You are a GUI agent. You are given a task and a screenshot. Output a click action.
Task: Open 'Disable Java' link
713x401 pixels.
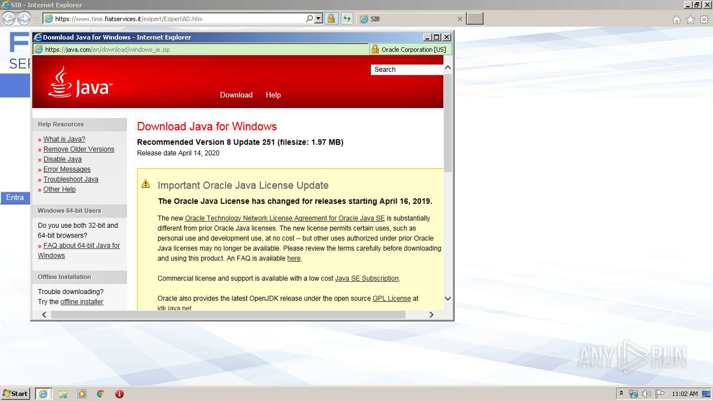[x=62, y=159]
